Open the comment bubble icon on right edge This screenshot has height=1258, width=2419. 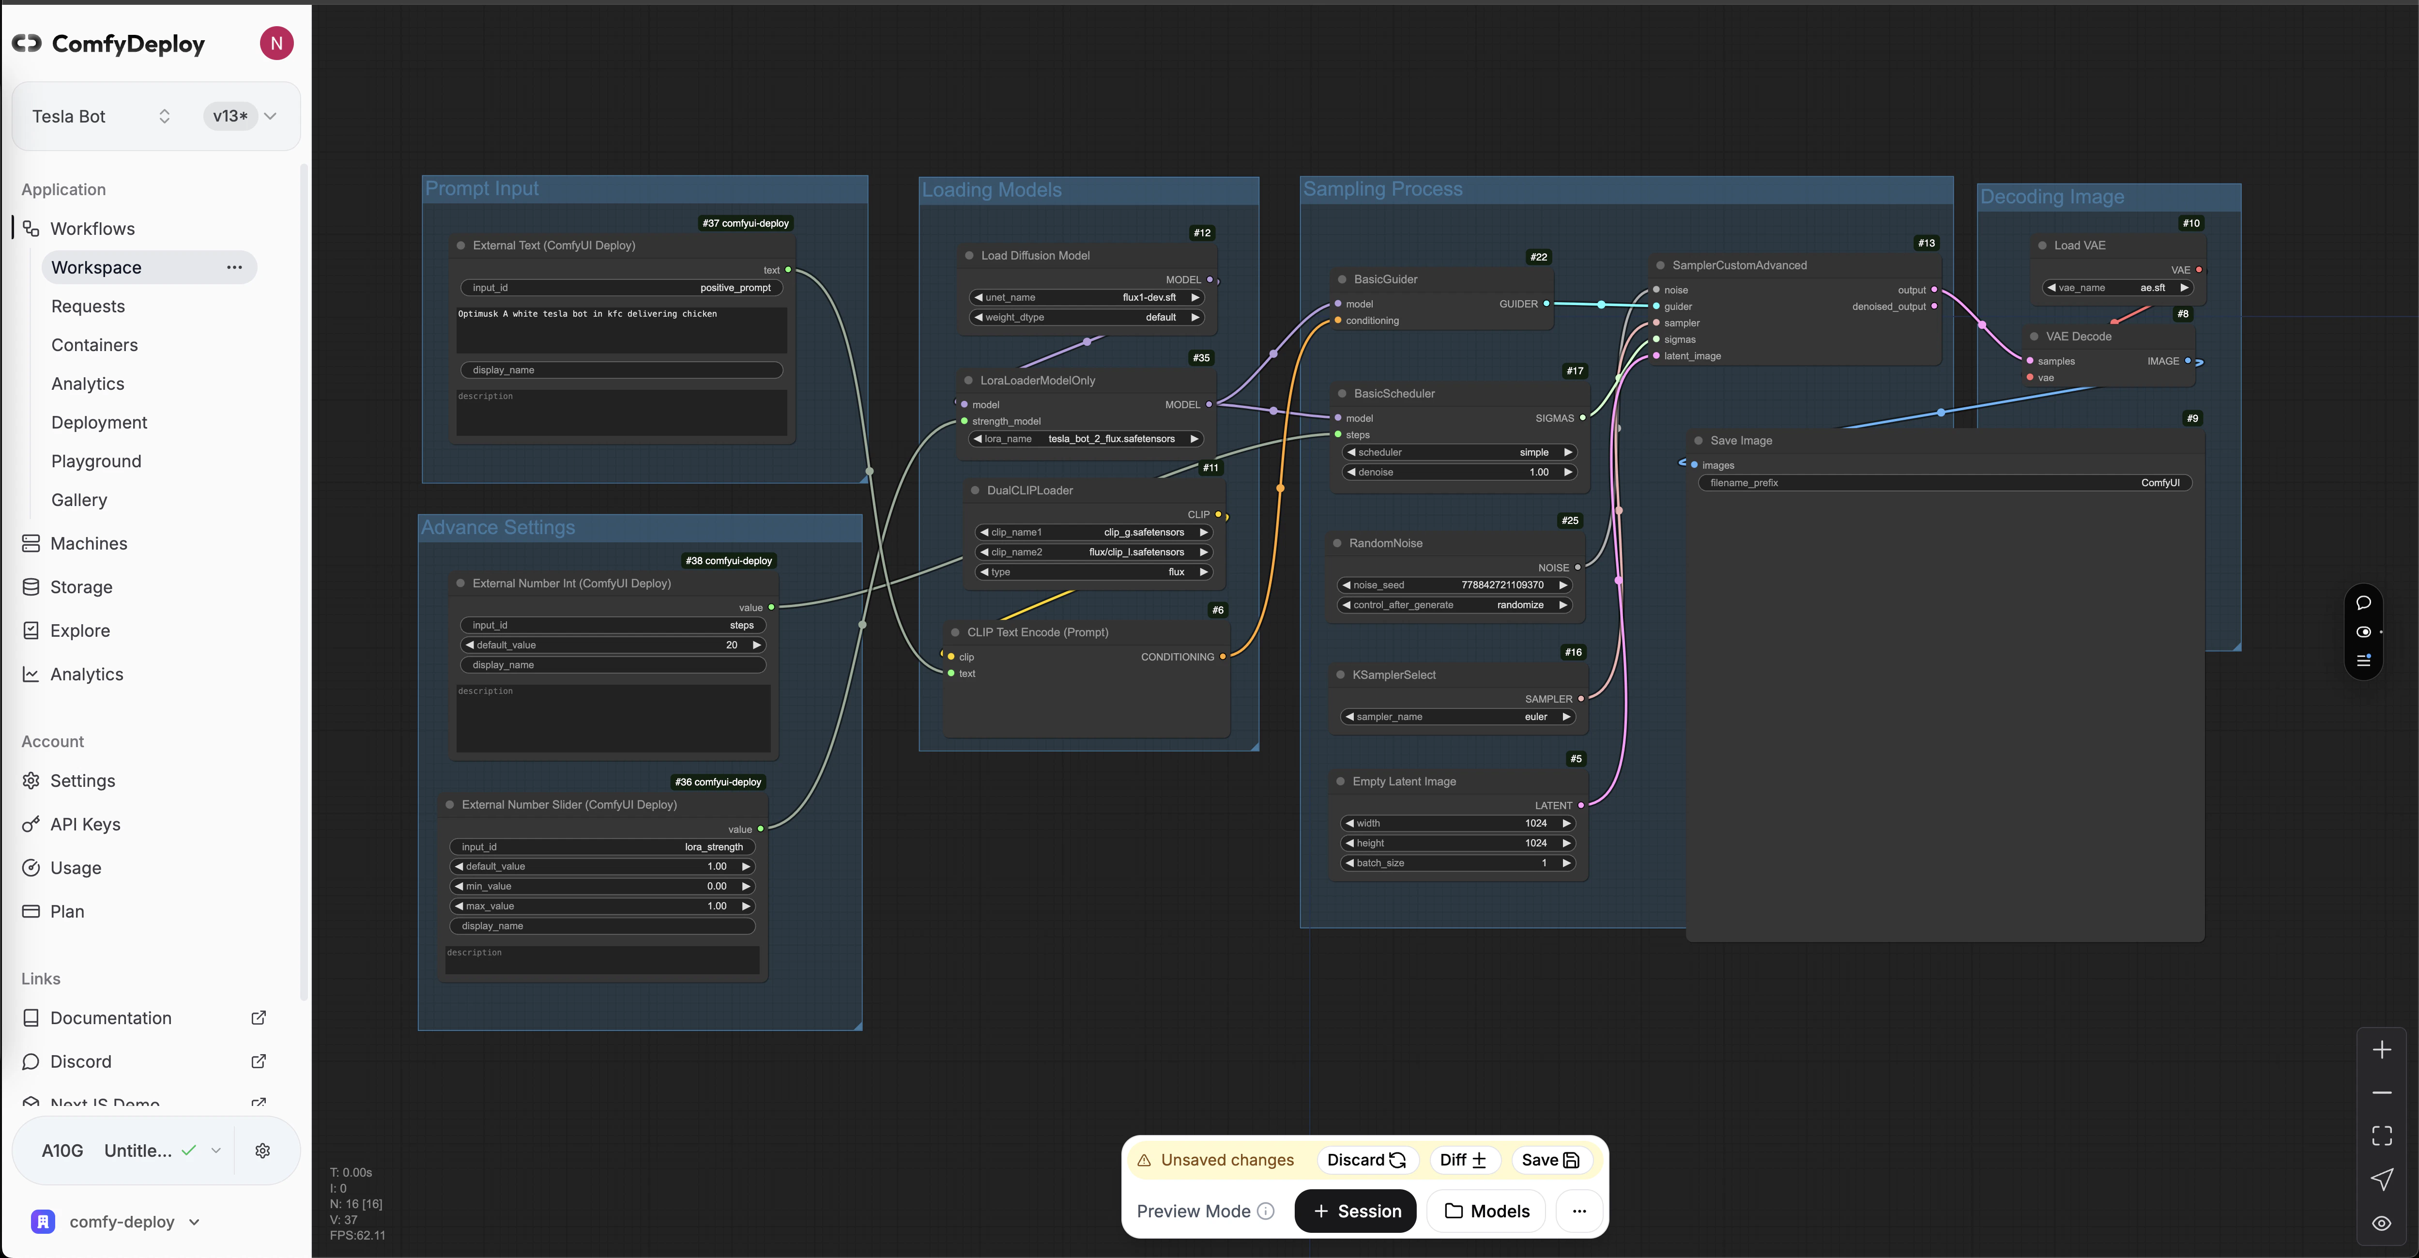tap(2365, 603)
